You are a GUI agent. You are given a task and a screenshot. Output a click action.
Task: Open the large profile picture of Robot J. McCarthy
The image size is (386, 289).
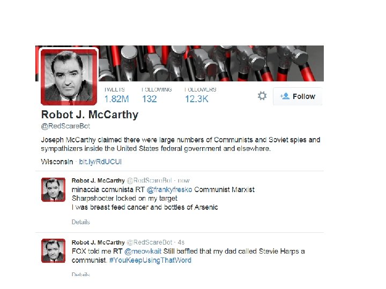click(x=69, y=77)
